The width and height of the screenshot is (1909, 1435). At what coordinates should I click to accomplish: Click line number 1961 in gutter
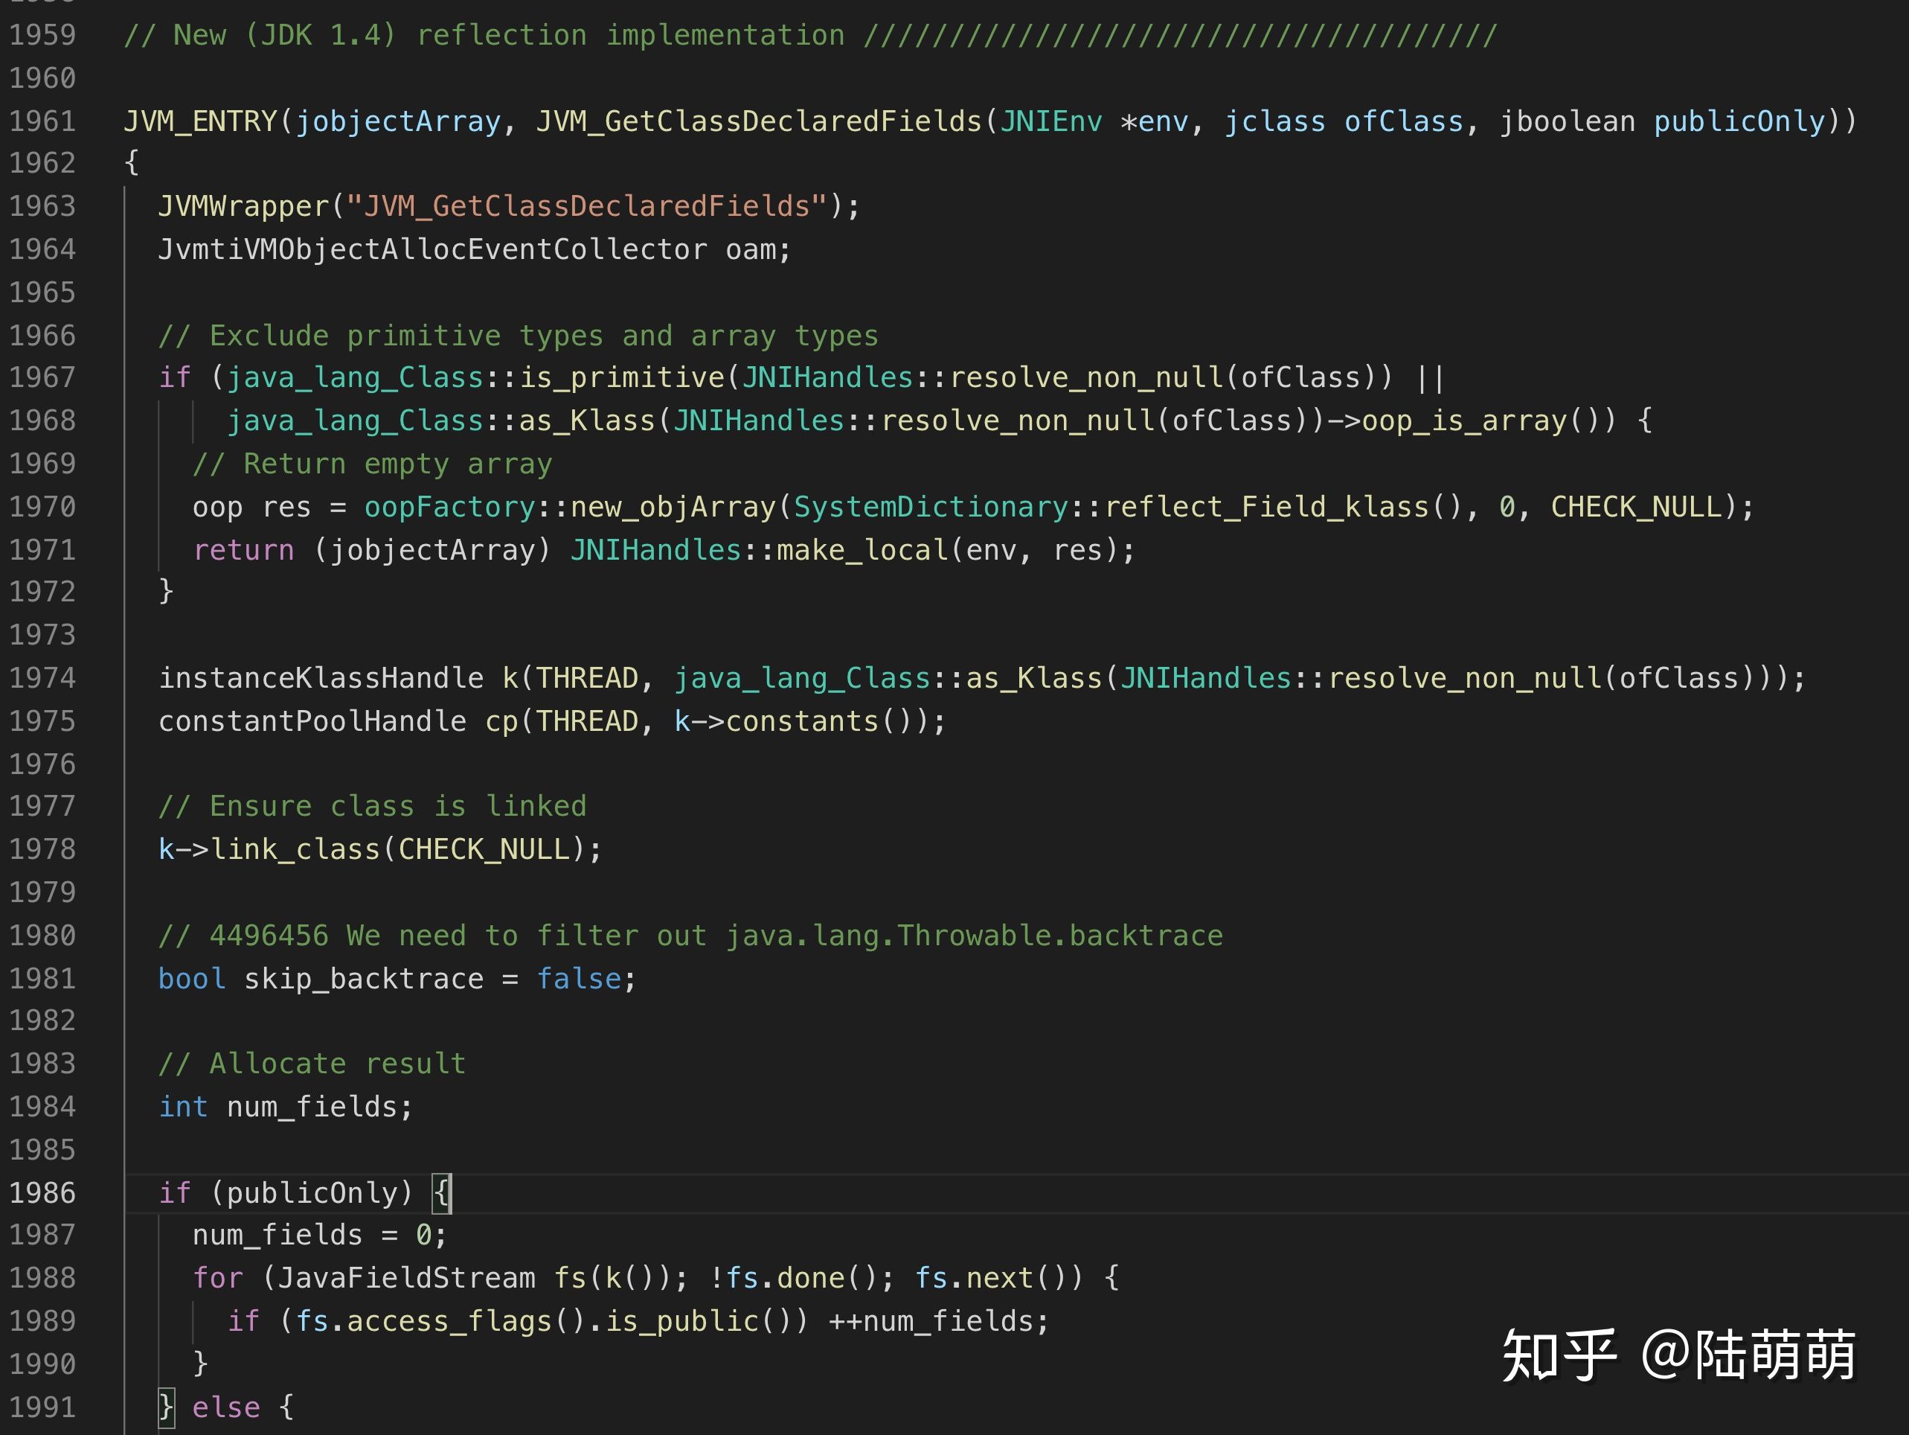click(42, 121)
